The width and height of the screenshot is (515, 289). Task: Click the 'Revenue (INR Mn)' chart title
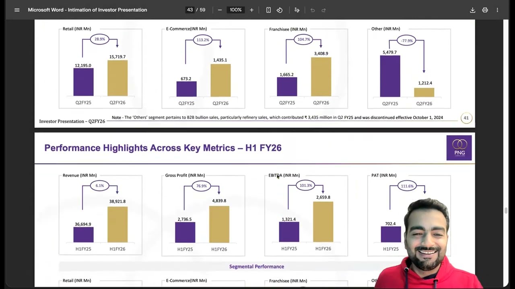pyautogui.click(x=80, y=175)
